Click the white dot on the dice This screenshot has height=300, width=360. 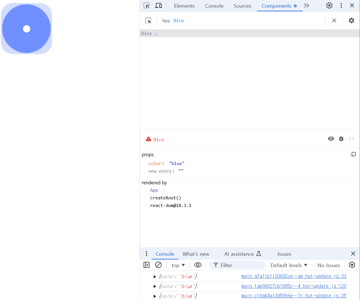click(x=26, y=29)
